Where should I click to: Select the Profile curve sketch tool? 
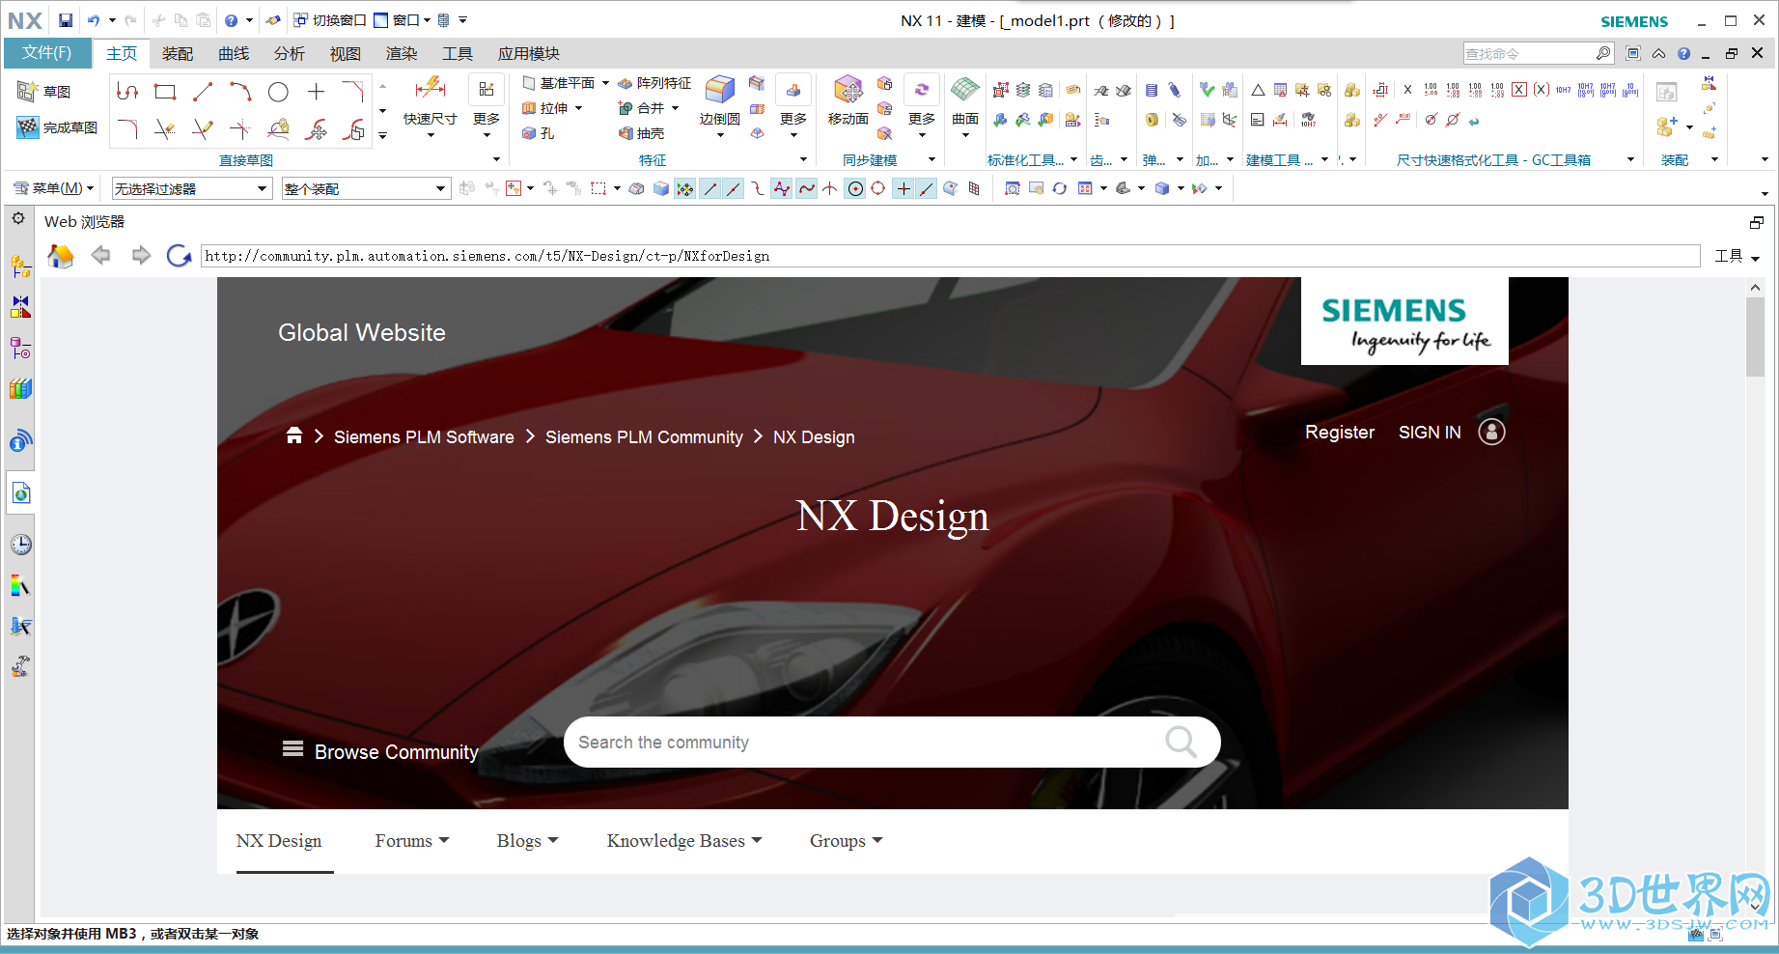(127, 92)
